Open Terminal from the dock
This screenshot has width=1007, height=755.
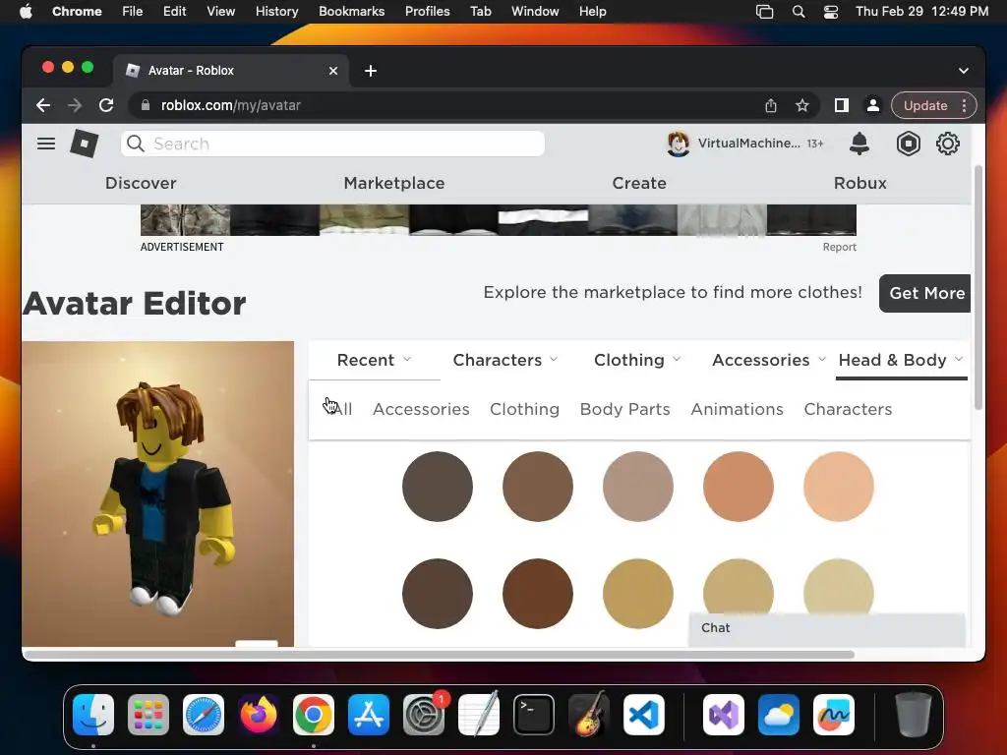point(534,715)
